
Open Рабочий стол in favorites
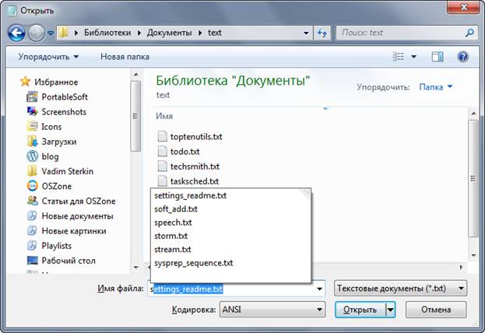69,261
